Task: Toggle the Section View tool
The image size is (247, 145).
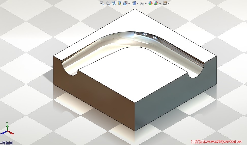Action: coord(120,3)
